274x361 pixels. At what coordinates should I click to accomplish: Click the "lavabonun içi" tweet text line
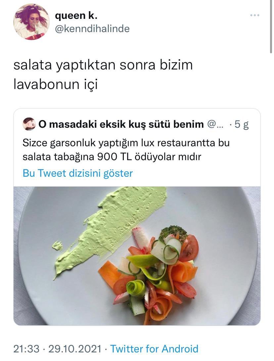tap(56, 84)
